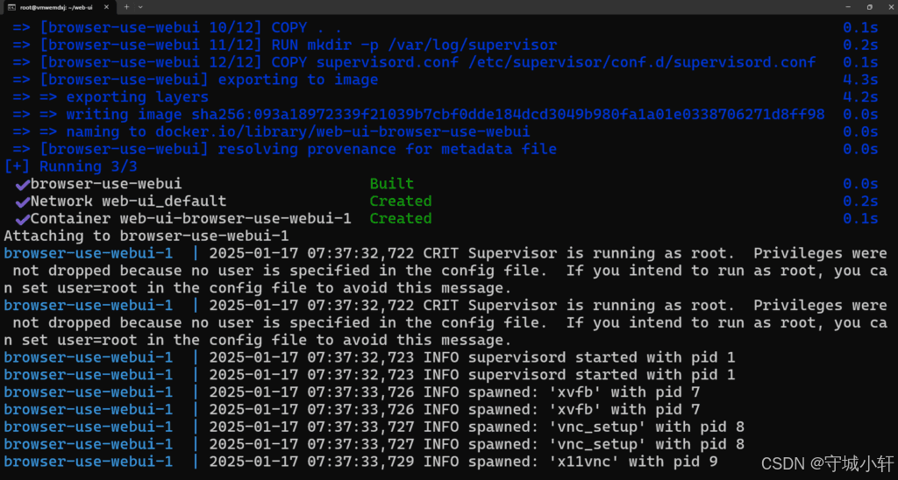Click the checkmark beside Network web-ui_default
This screenshot has height=480, width=898.
(22, 202)
